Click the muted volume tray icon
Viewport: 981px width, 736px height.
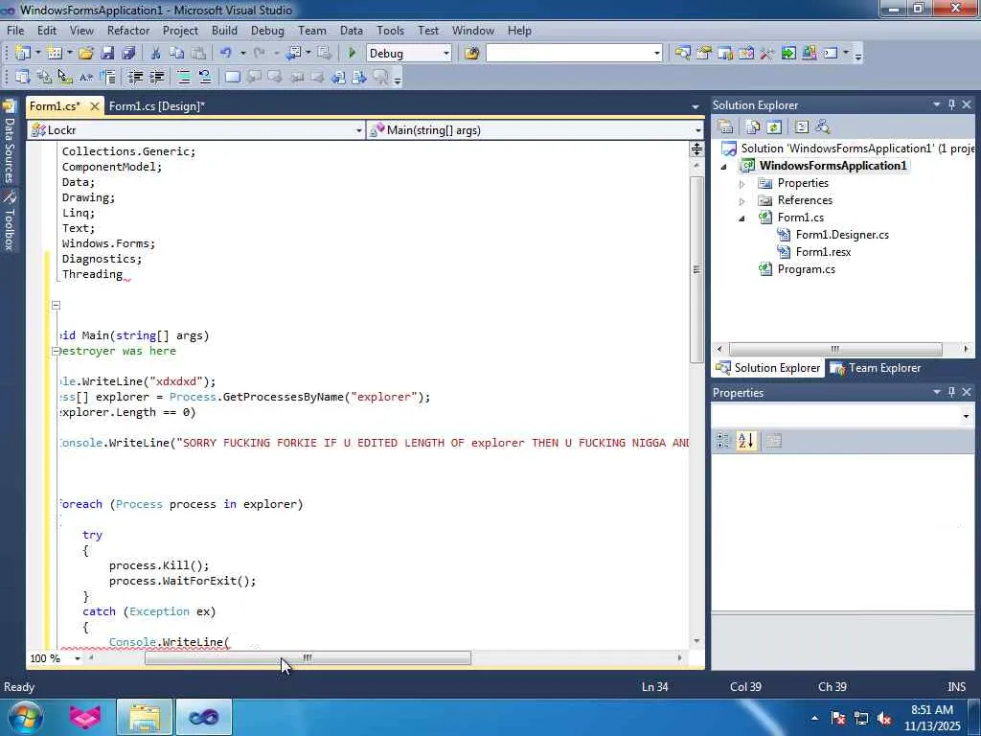(x=884, y=718)
